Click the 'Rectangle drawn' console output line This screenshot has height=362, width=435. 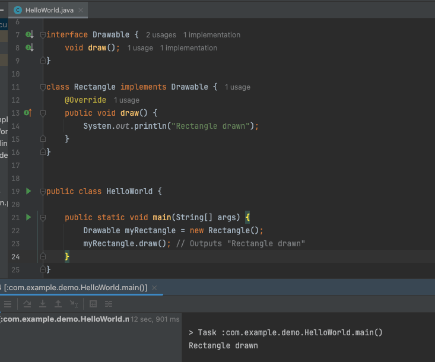(x=223, y=345)
